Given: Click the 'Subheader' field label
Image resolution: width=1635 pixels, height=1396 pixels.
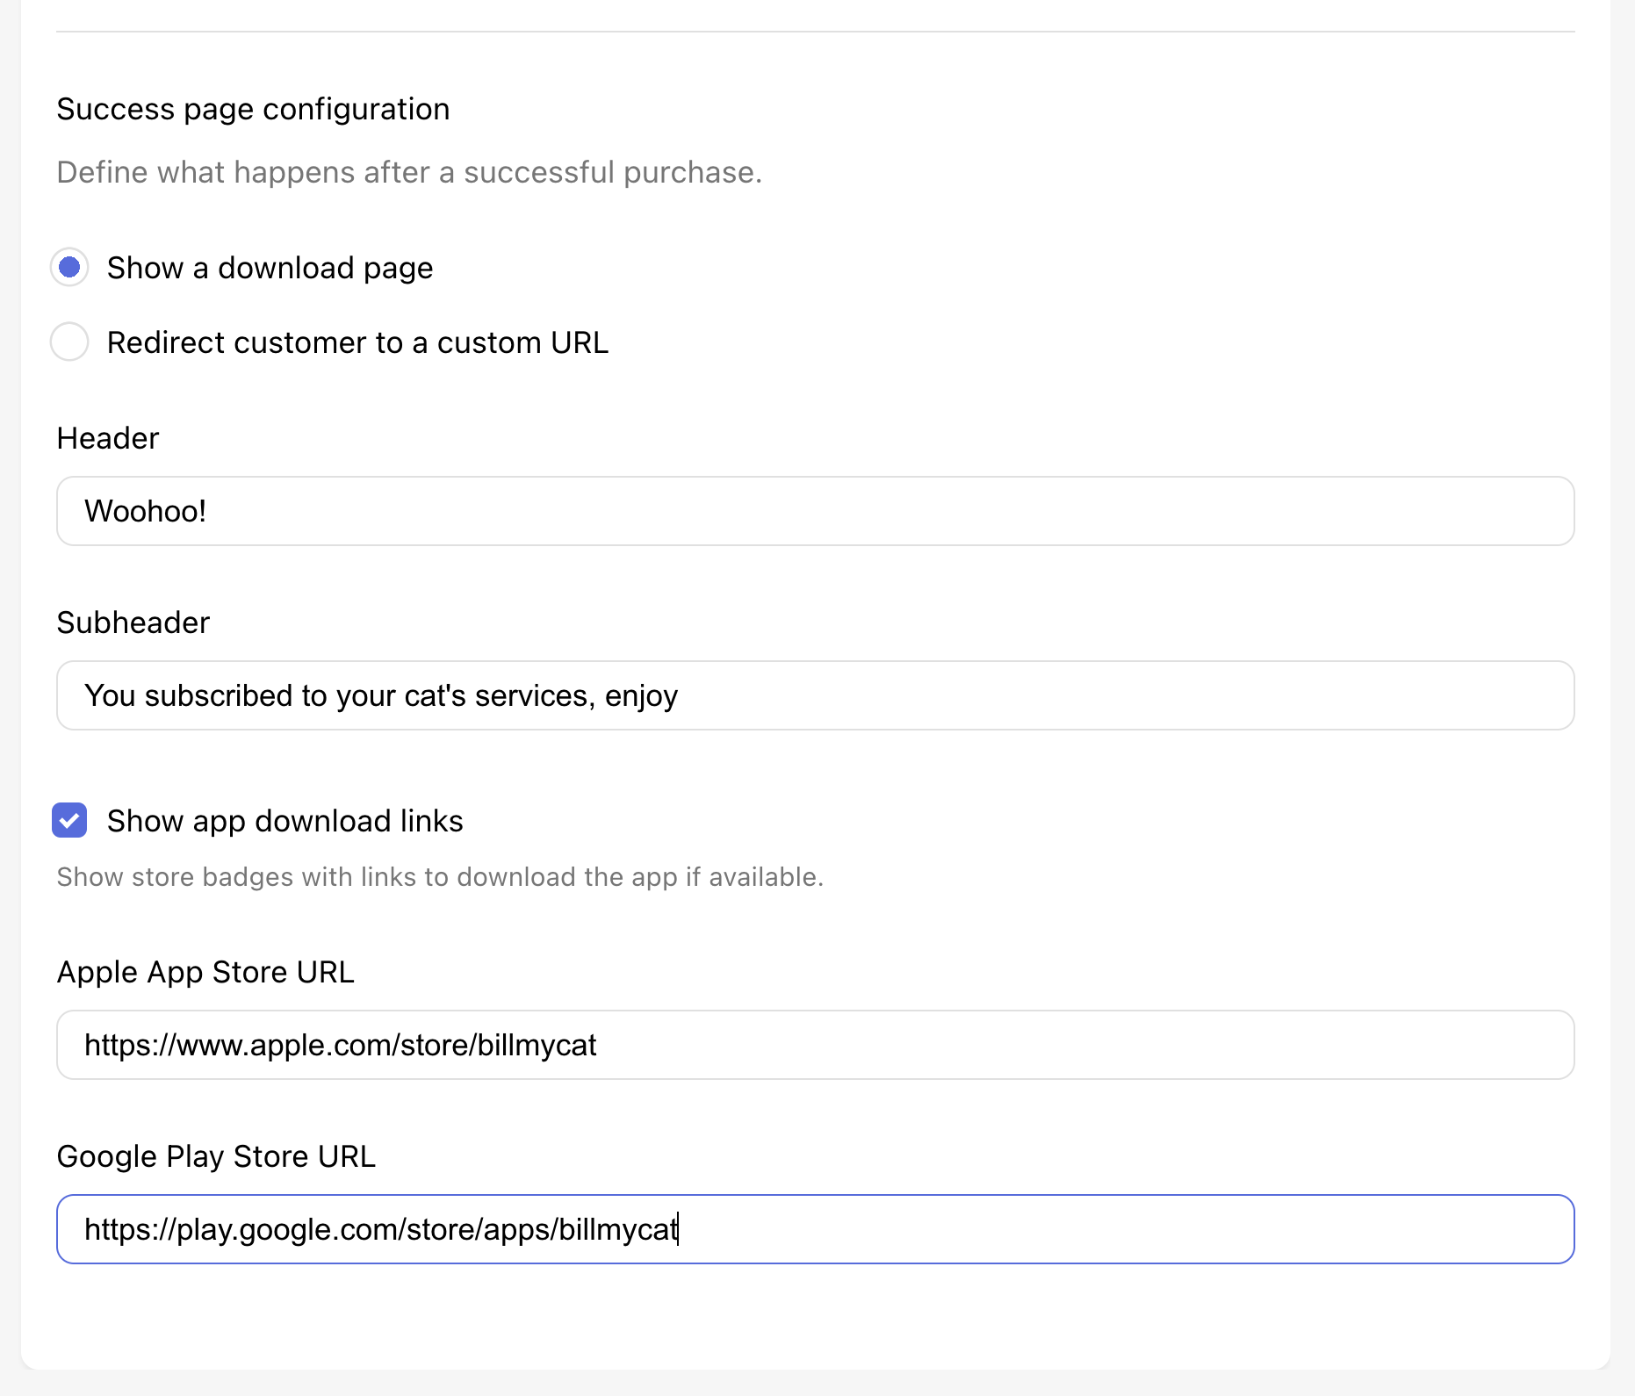Looking at the screenshot, I should 133,622.
